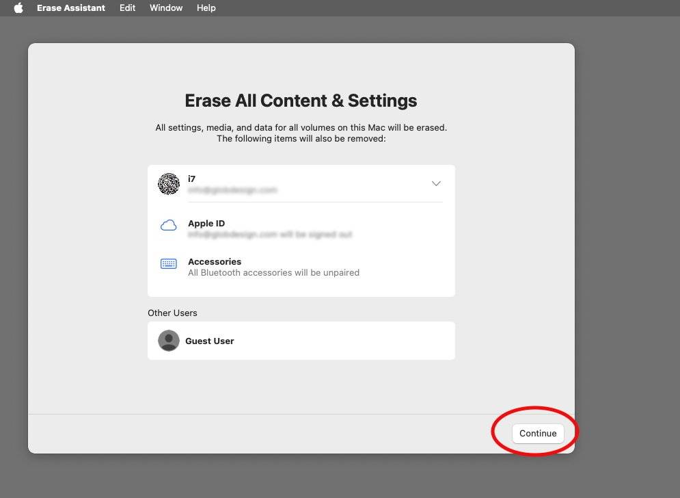Image resolution: width=680 pixels, height=498 pixels.
Task: Click the Accessories label
Action: click(215, 261)
